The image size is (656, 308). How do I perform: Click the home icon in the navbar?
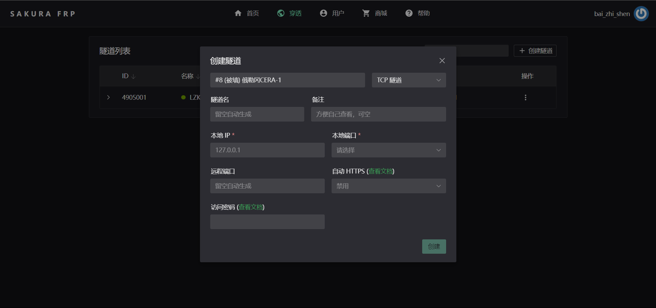pyautogui.click(x=238, y=13)
